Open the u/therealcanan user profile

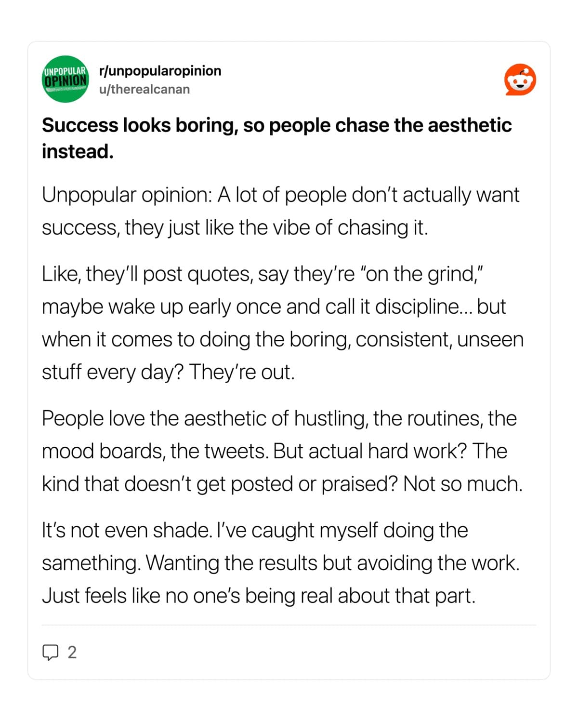pyautogui.click(x=144, y=90)
